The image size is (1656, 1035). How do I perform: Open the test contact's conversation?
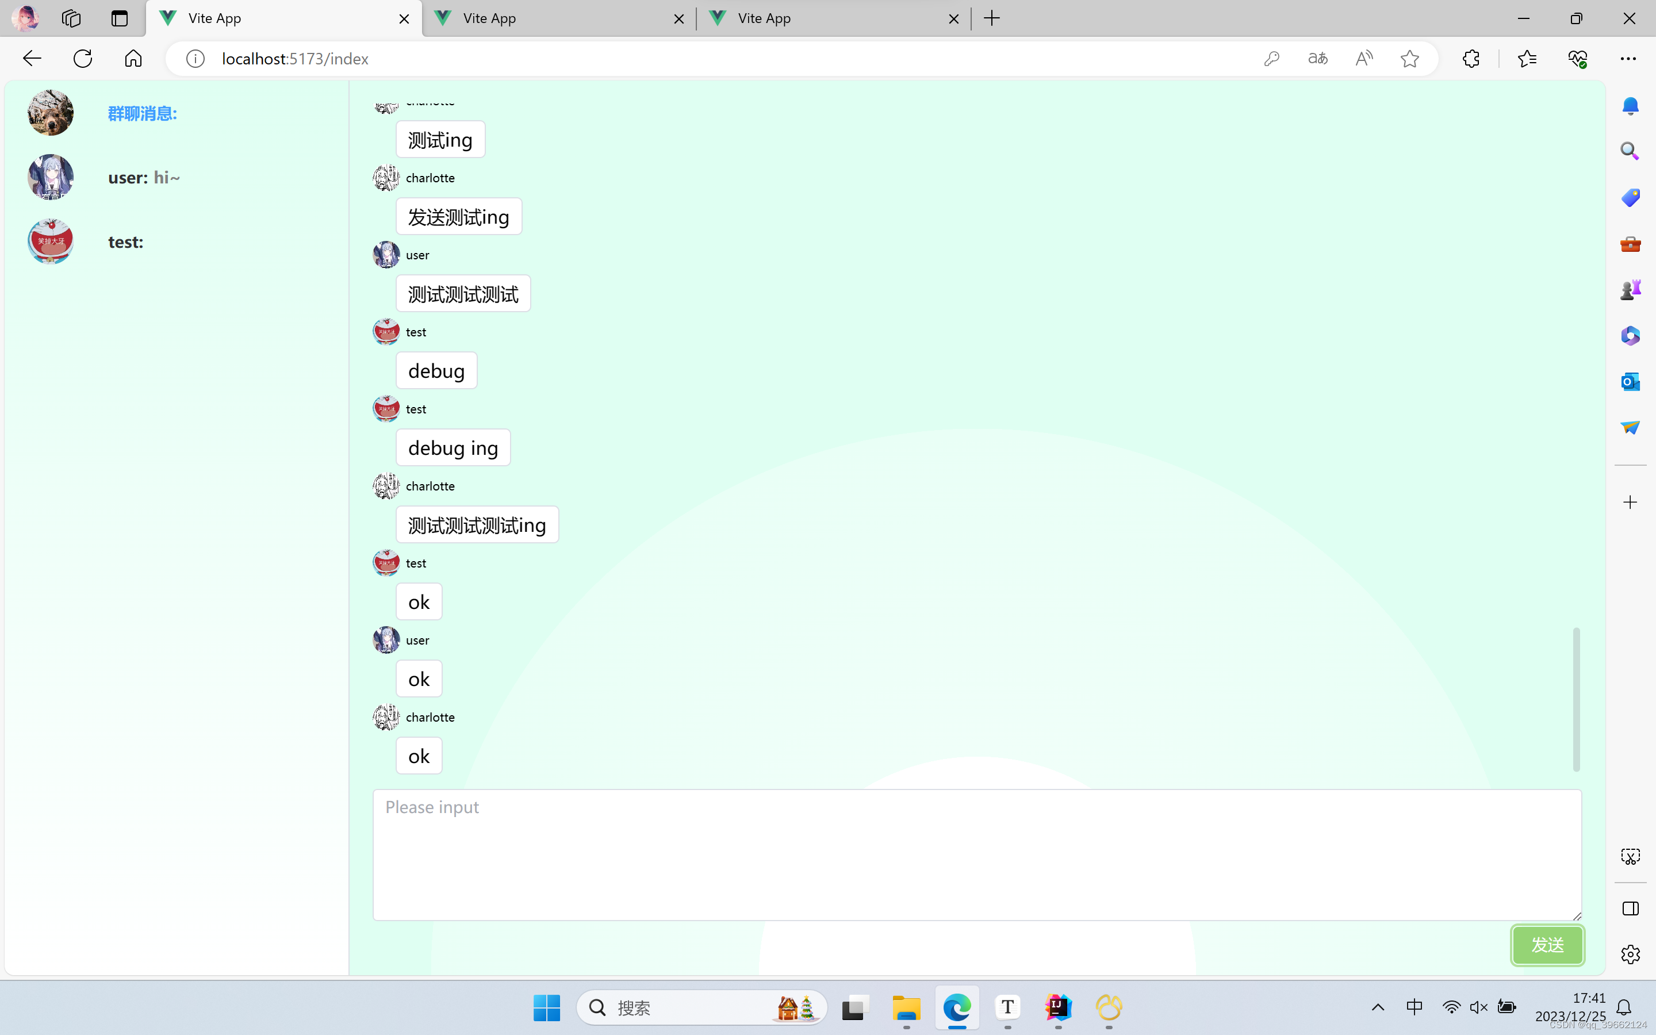pos(126,242)
